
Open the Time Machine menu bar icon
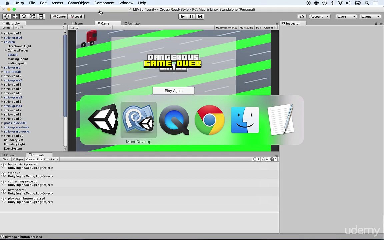click(324, 3)
